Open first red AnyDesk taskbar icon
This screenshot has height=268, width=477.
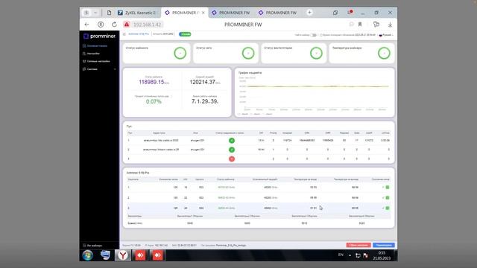click(x=140, y=255)
